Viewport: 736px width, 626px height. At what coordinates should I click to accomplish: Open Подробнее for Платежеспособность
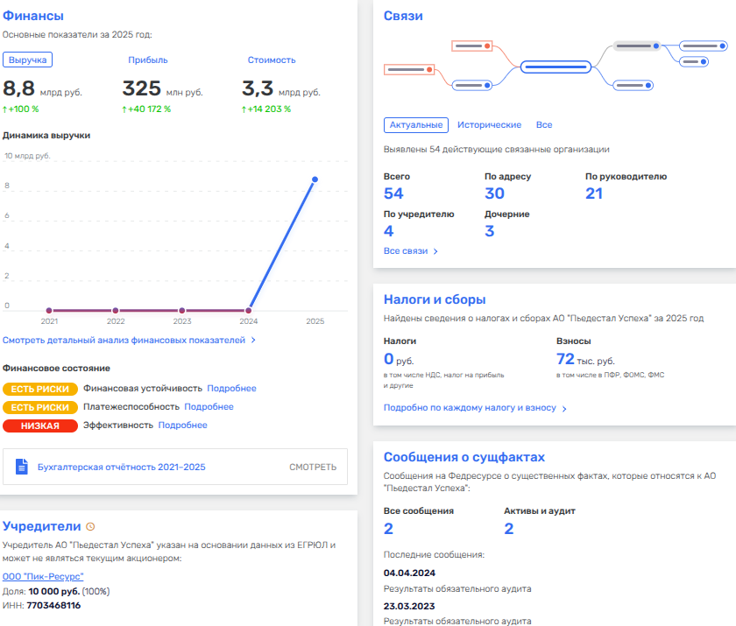coord(209,406)
